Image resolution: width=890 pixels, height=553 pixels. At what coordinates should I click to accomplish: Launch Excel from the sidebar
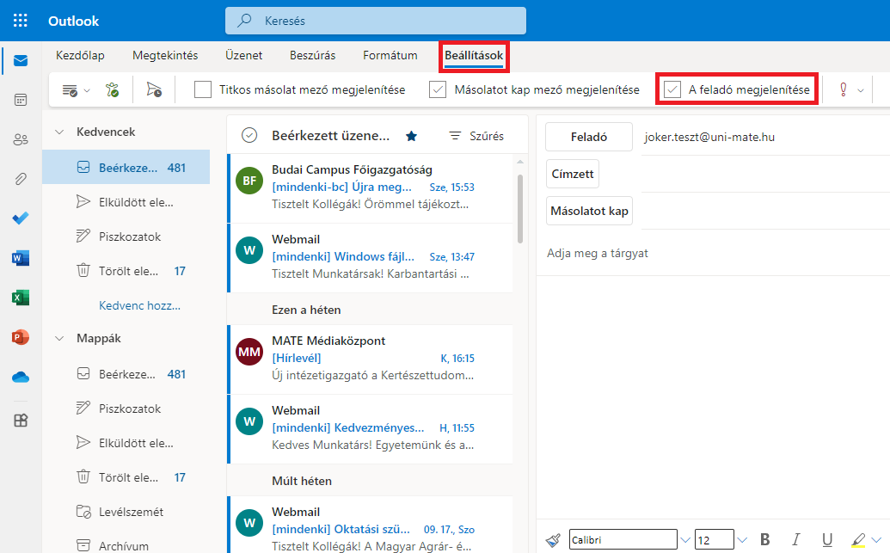tap(21, 298)
